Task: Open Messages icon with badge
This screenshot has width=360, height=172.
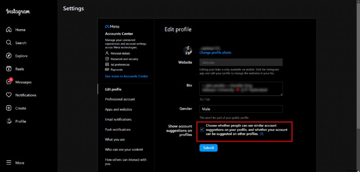Action: 9,82
